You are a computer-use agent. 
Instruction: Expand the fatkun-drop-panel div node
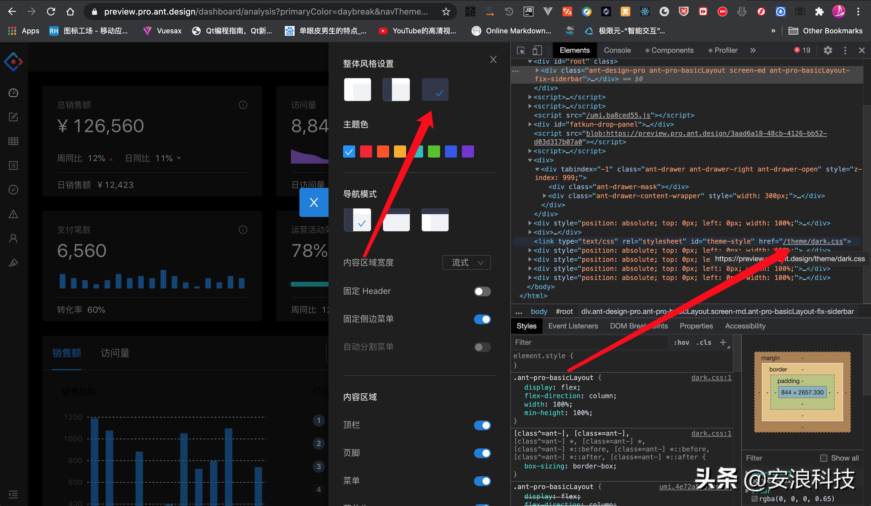[x=530, y=125]
